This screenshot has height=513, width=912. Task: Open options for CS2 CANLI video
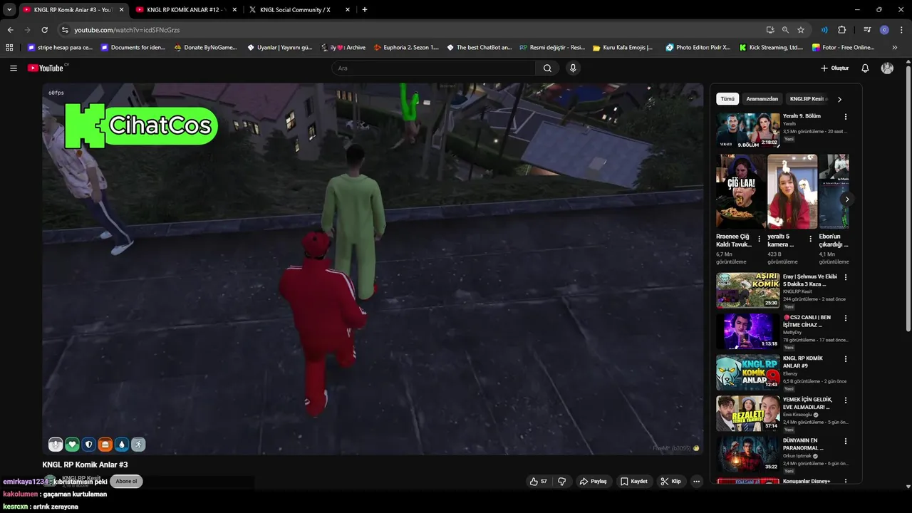[846, 318]
